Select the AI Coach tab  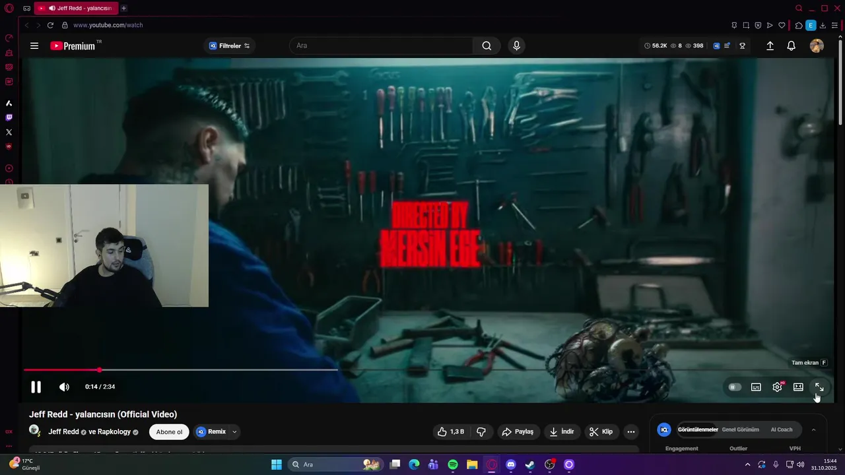click(782, 429)
